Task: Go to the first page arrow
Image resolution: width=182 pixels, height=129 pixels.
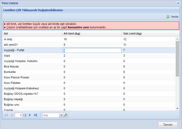Action: (6, 115)
